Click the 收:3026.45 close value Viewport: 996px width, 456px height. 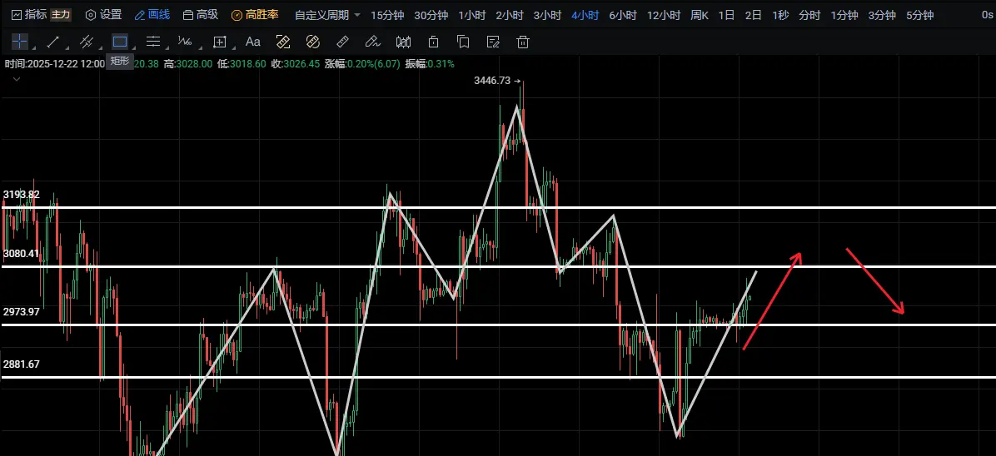(296, 64)
